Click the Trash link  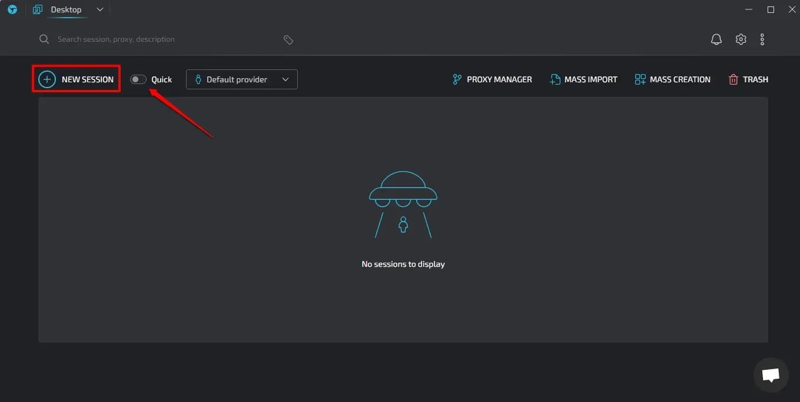coord(756,79)
